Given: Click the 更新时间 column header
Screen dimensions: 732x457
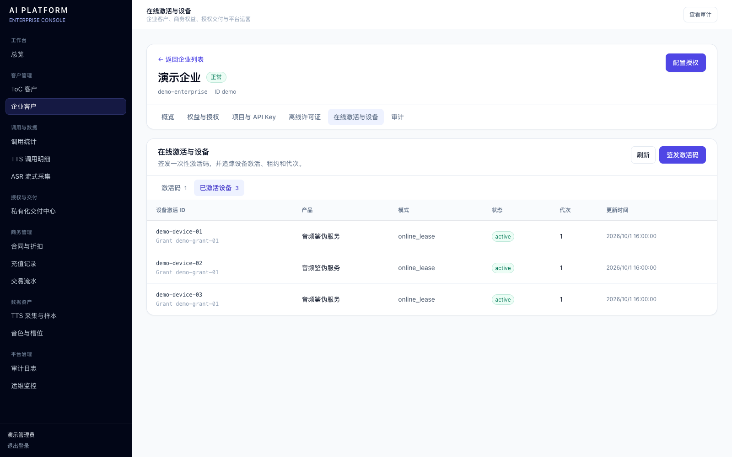Looking at the screenshot, I should tap(617, 210).
